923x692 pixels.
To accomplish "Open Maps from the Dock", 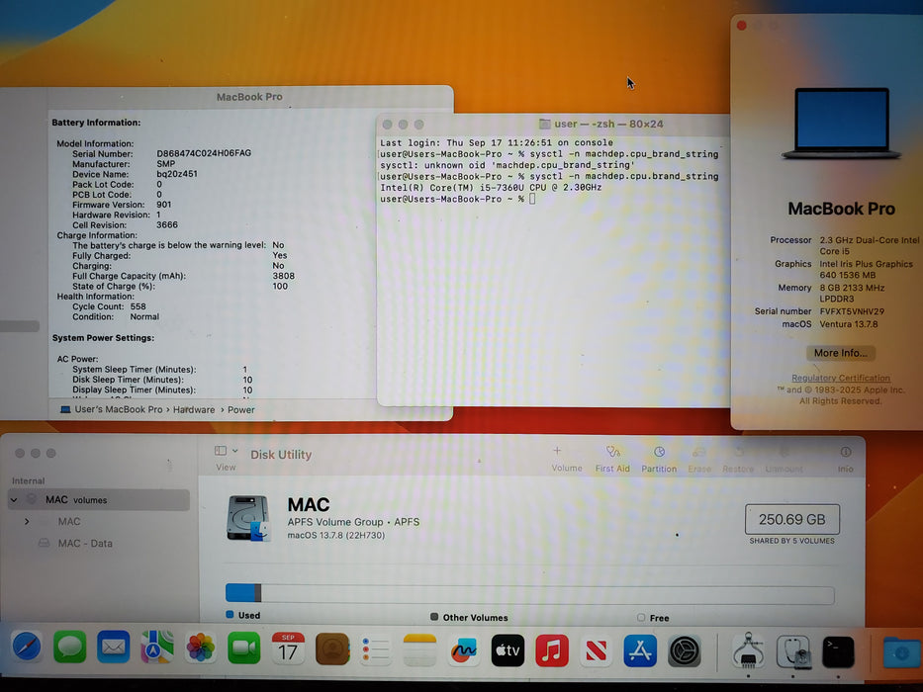I will [157, 648].
